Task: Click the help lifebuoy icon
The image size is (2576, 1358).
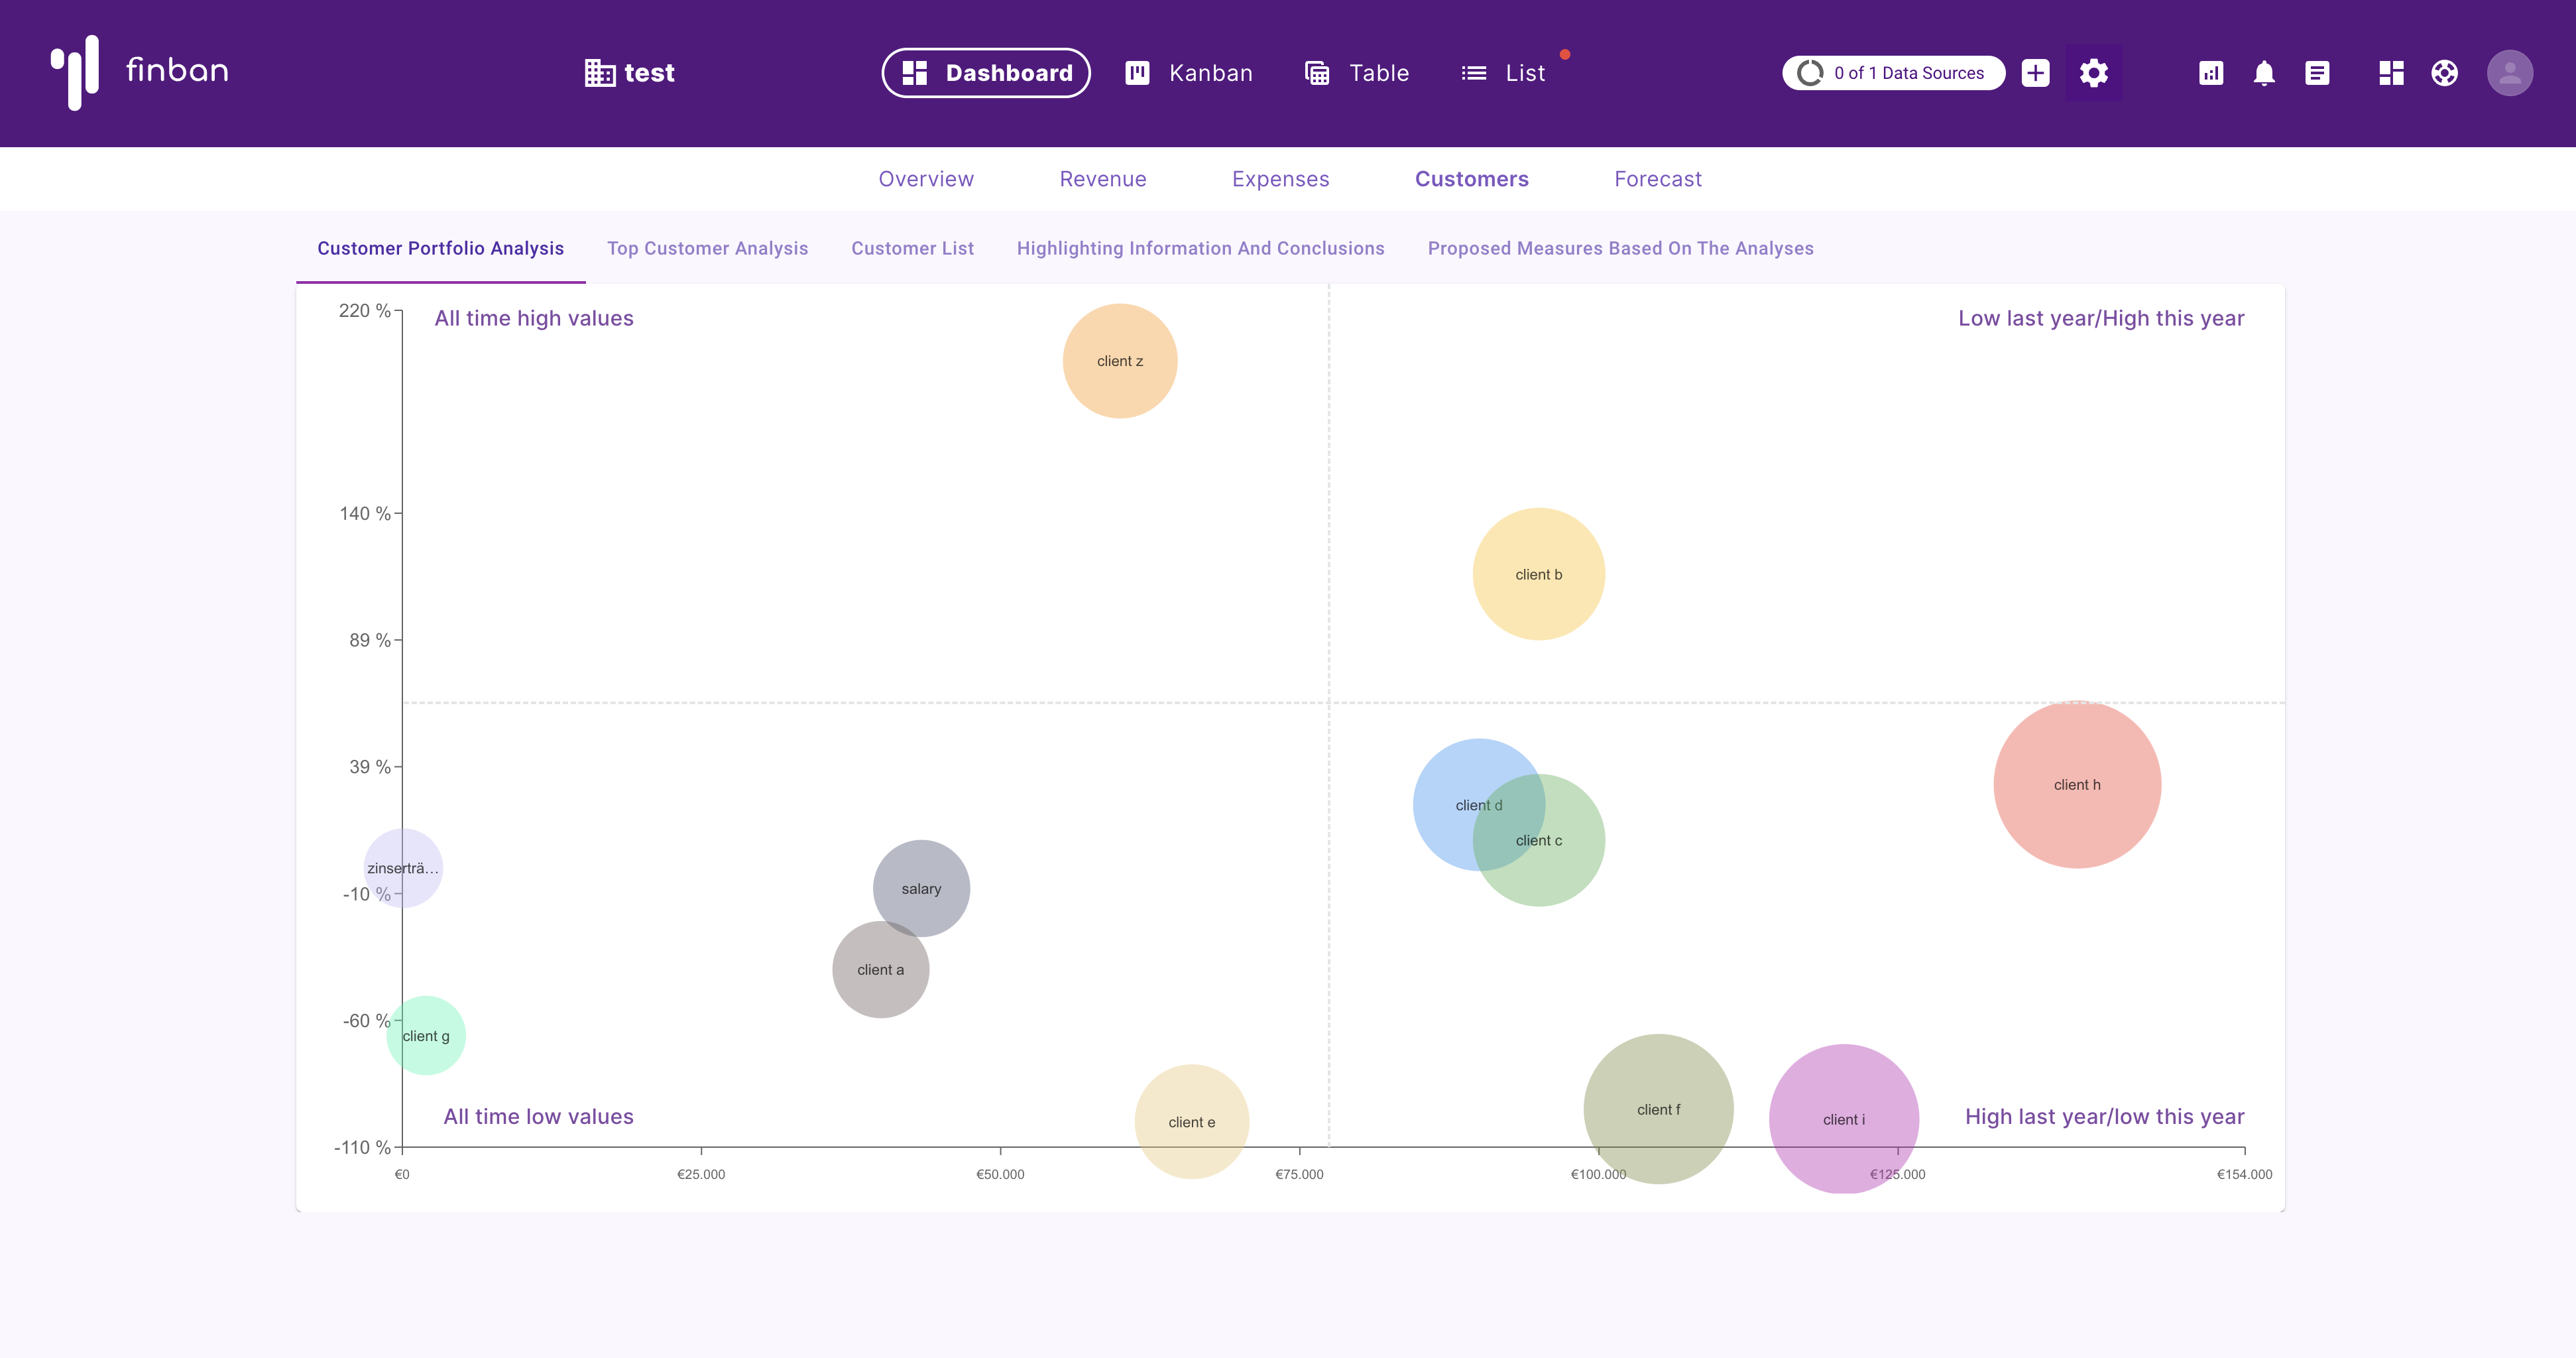Action: (2444, 73)
